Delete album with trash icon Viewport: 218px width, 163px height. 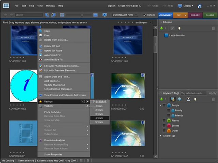(x=213, y=29)
